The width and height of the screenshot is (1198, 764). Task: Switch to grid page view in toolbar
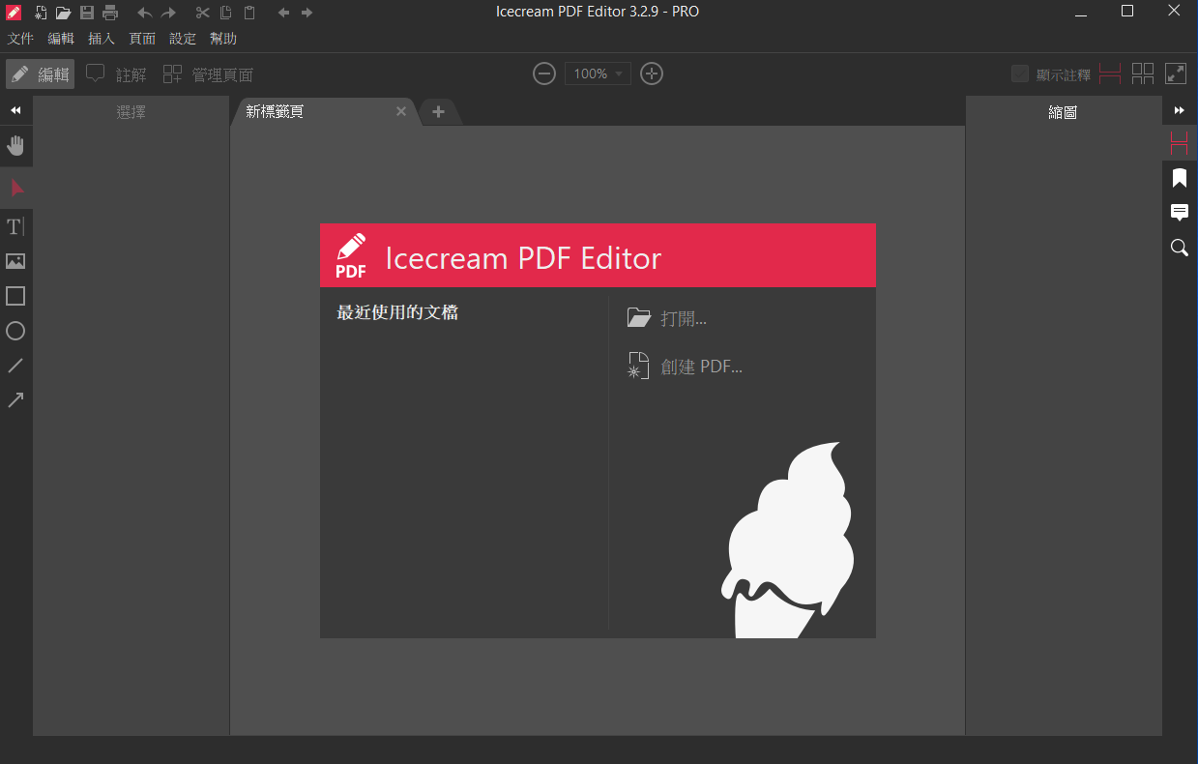pos(1143,73)
